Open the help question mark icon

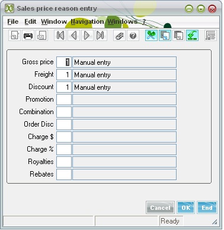pos(133,36)
